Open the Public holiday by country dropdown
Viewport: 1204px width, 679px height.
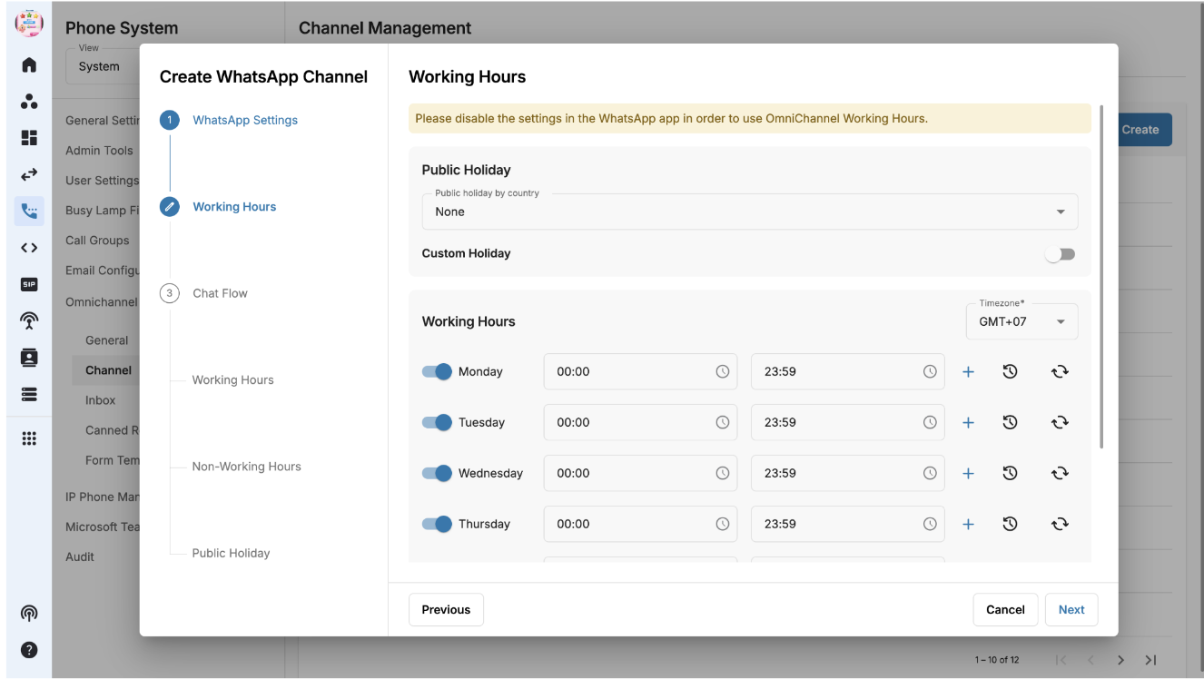click(750, 212)
